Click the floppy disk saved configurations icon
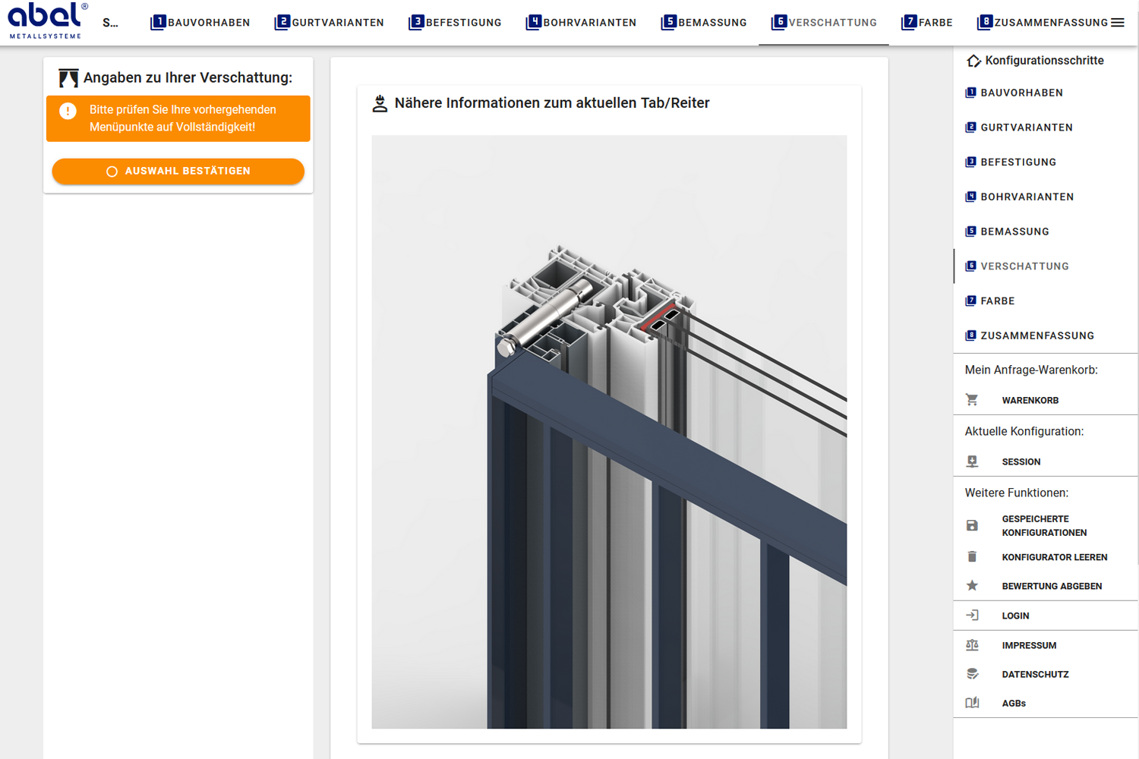The width and height of the screenshot is (1139, 759). click(x=972, y=525)
